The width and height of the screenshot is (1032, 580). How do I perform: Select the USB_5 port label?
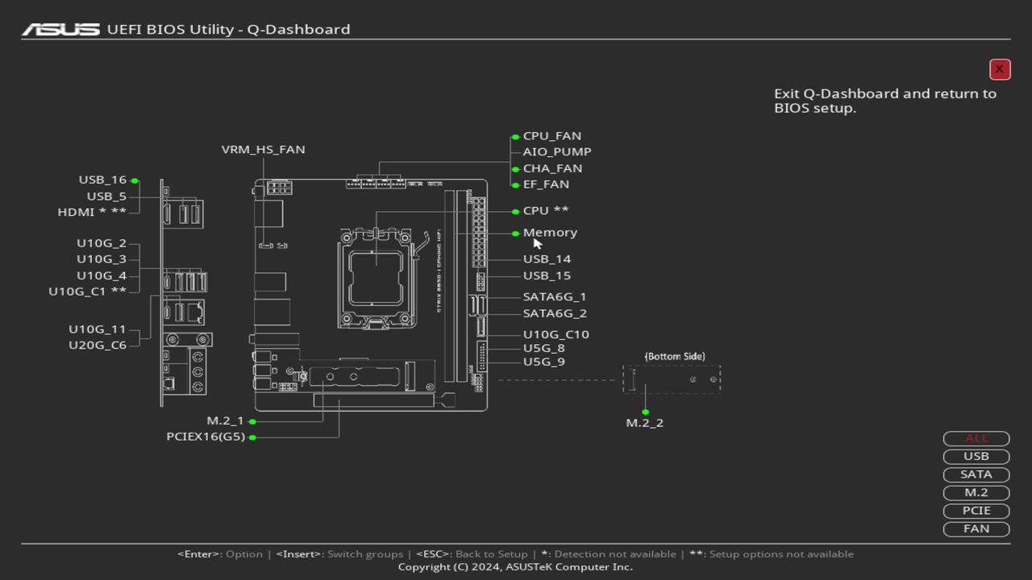(106, 197)
